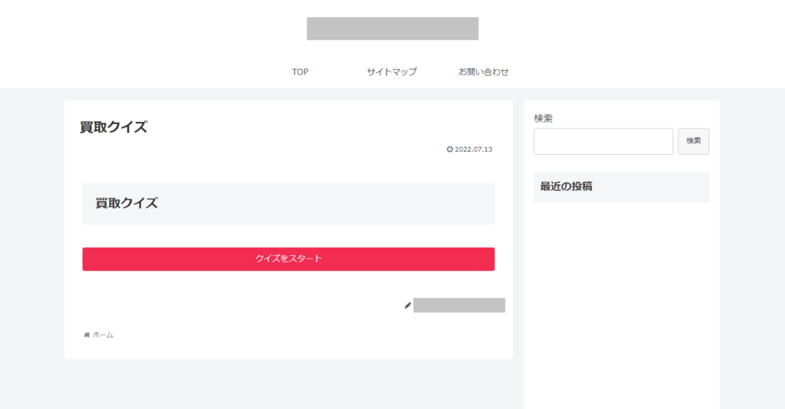
Task: Click the 買取クイズ section heading box
Action: [288, 204]
